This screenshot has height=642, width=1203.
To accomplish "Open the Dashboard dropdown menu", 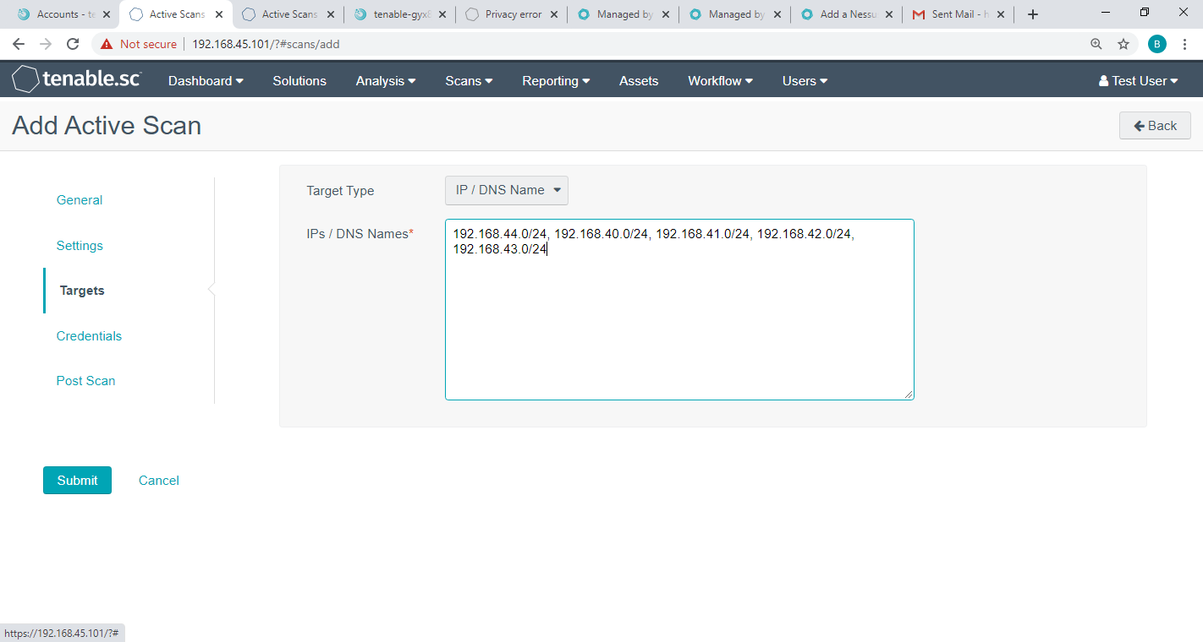I will [x=206, y=81].
